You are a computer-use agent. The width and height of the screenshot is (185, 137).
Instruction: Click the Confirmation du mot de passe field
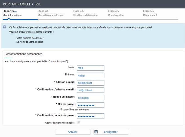point(90,116)
